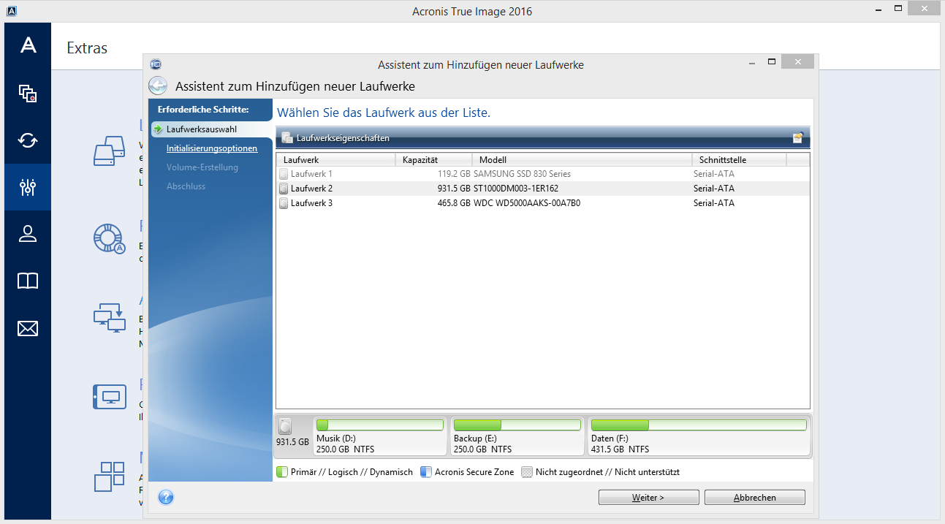
Task: Click the Daten (F:) partition block
Action: [x=698, y=436]
